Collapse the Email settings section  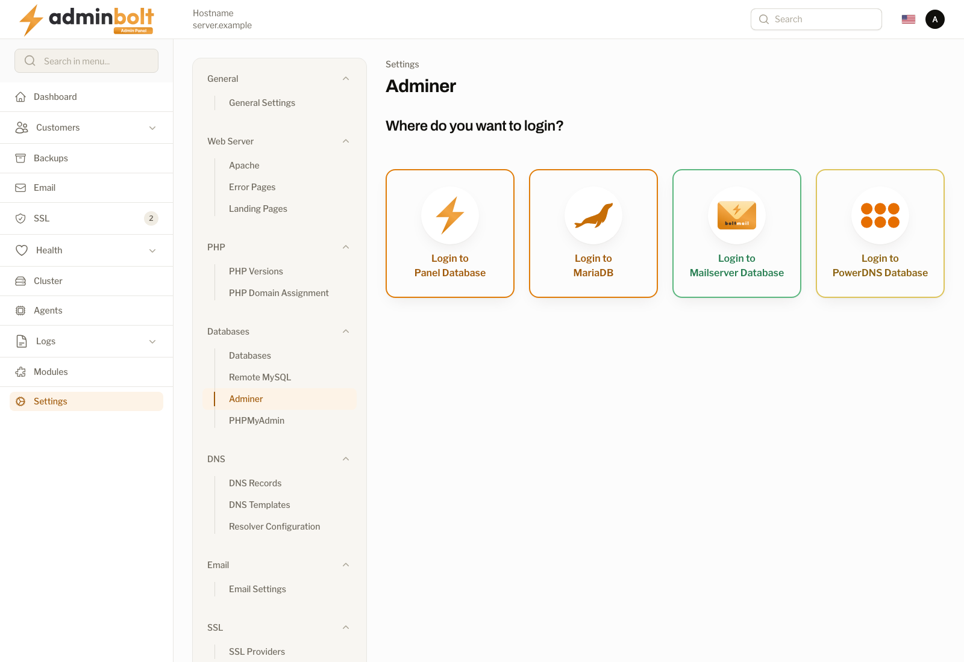tap(346, 565)
